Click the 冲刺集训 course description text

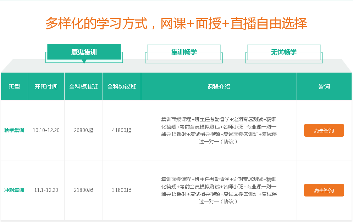click(x=219, y=190)
